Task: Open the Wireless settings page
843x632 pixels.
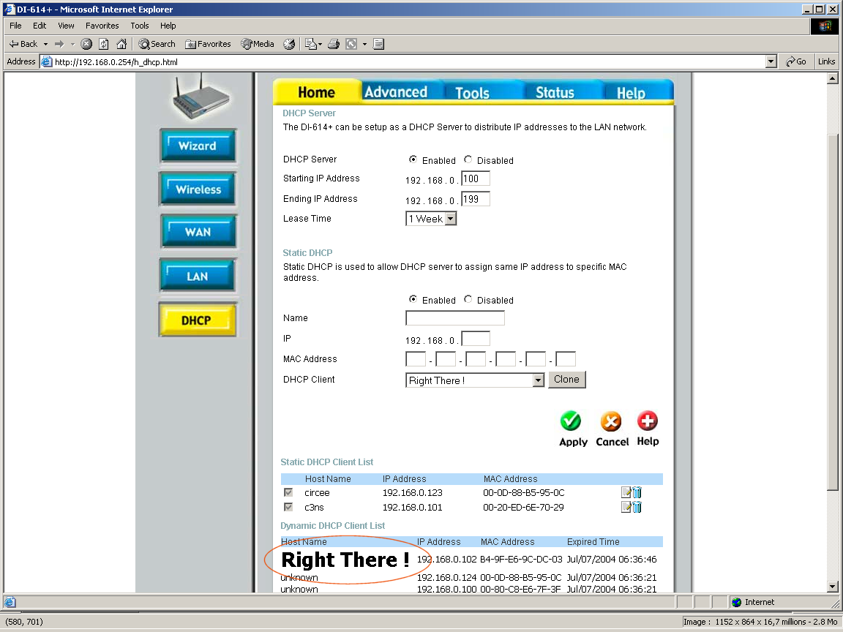Action: tap(198, 189)
